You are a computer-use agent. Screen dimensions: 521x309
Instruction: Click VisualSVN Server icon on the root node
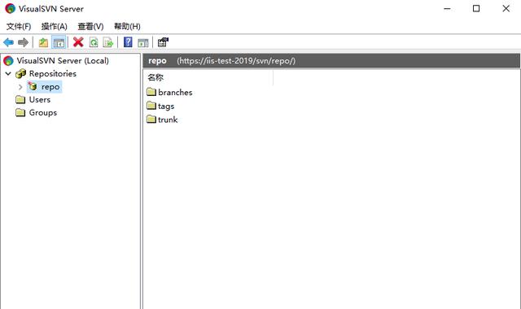8,61
